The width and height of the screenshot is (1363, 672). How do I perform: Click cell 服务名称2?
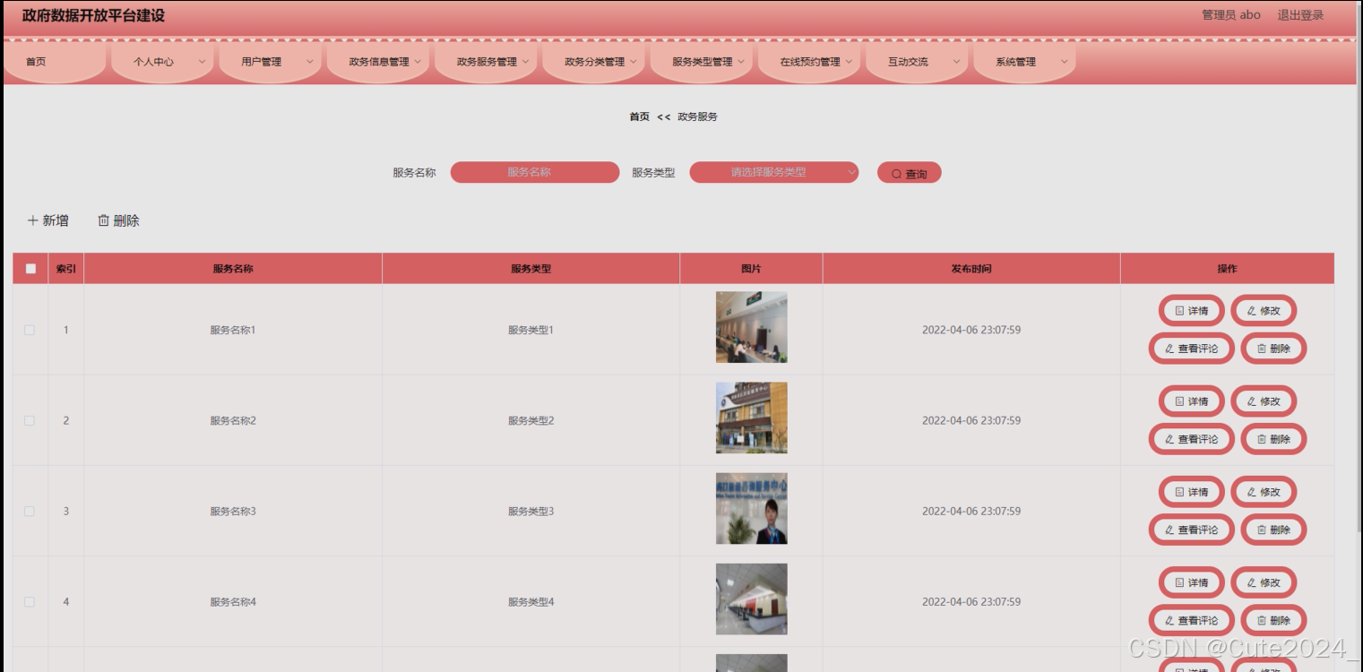(x=233, y=420)
